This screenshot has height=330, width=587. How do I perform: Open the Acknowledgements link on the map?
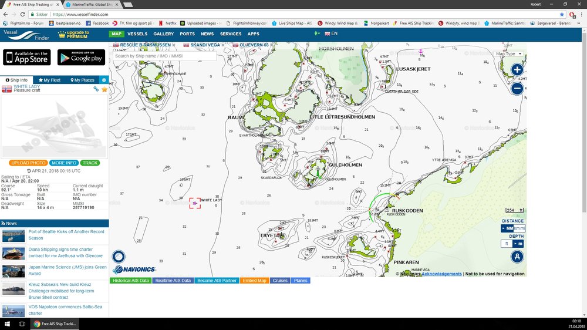pos(441,274)
